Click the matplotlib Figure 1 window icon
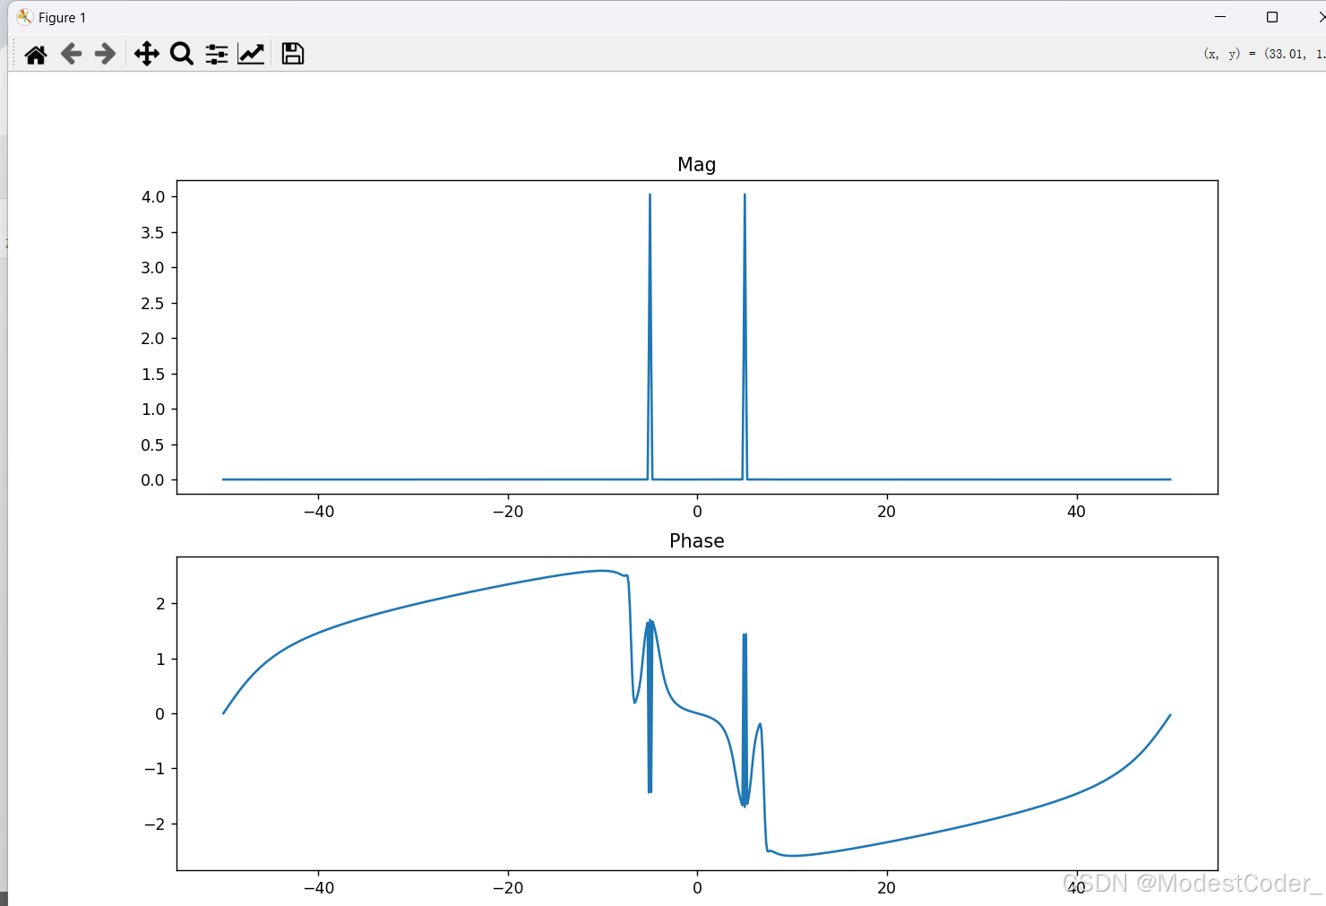This screenshot has height=906, width=1326. pos(24,17)
